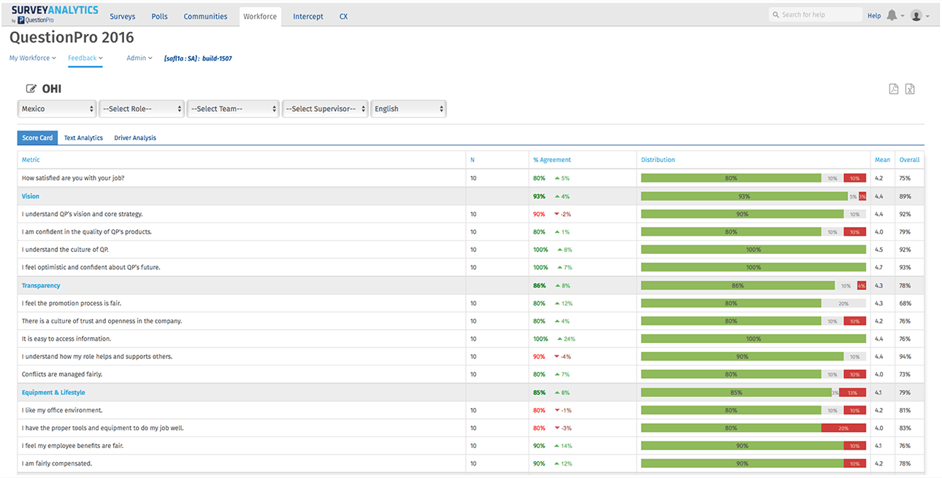Expand the Feedback menu

pos(85,58)
